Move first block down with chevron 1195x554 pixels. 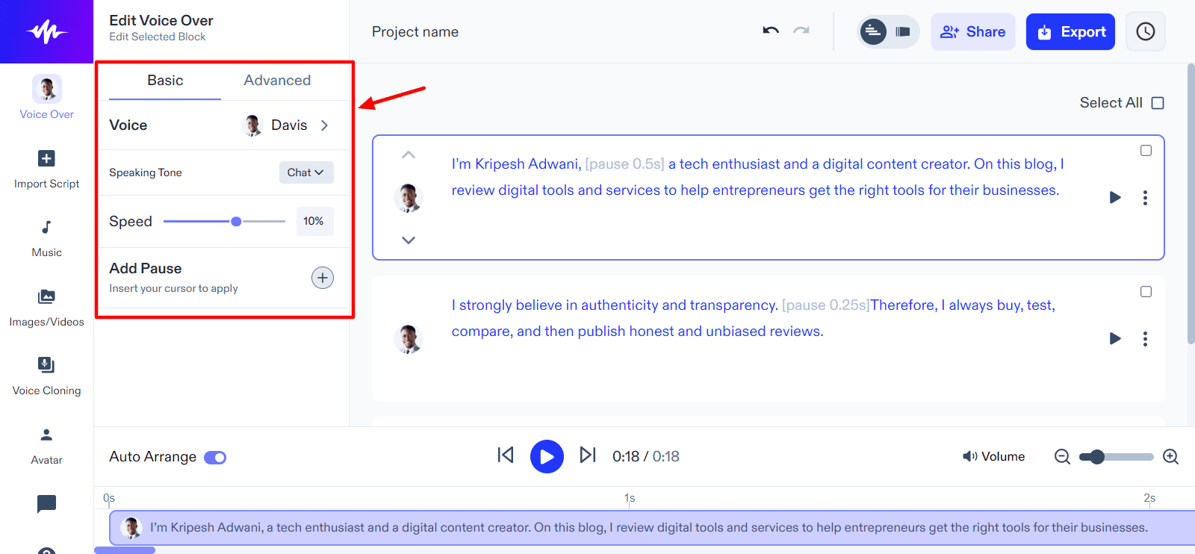(409, 240)
